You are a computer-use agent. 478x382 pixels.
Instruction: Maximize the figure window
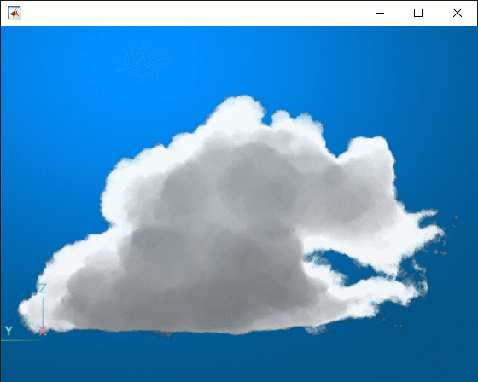click(418, 13)
